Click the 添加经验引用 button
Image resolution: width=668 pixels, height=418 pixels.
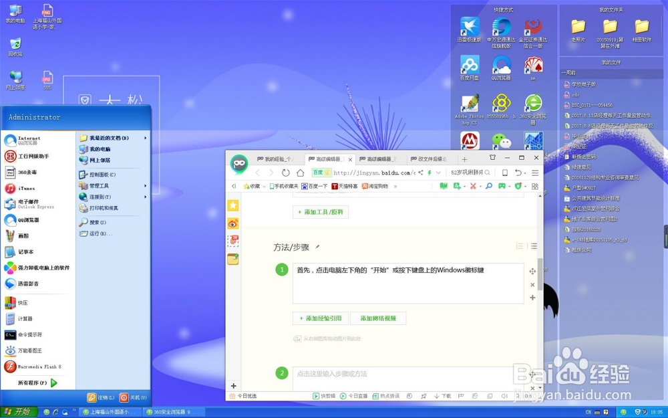click(x=321, y=318)
